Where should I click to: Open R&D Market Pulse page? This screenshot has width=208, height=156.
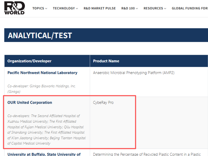point(100,8)
